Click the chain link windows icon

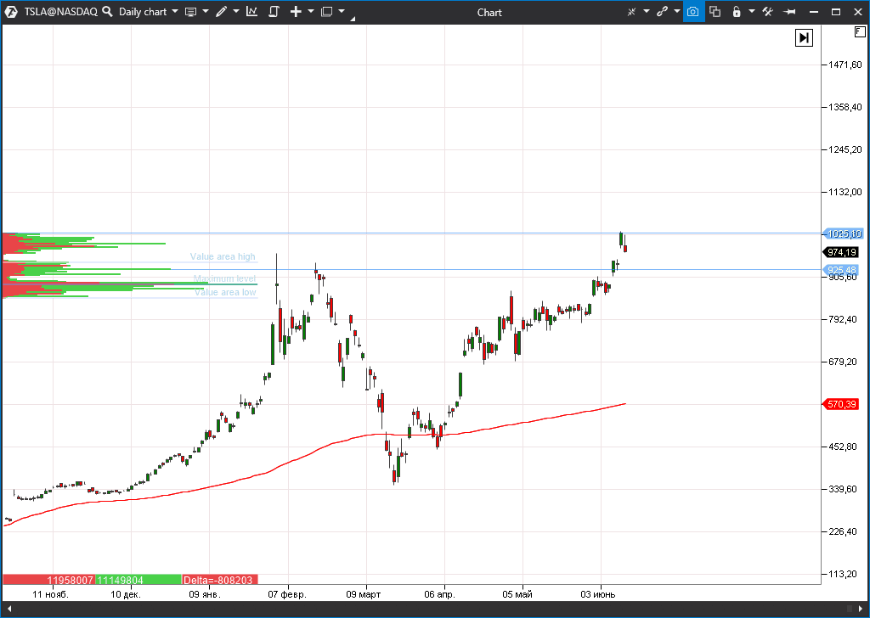662,12
